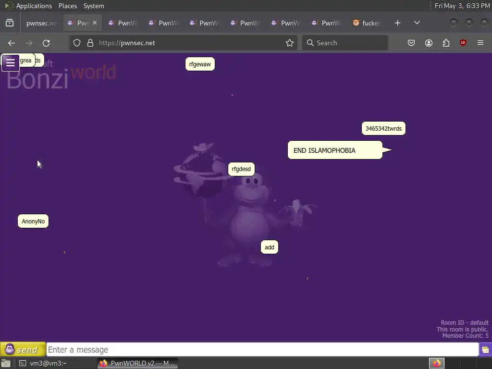The width and height of the screenshot is (492, 369).
Task: Click the END ISLAMOPHOBIA speech bubble
Action: pyautogui.click(x=335, y=150)
